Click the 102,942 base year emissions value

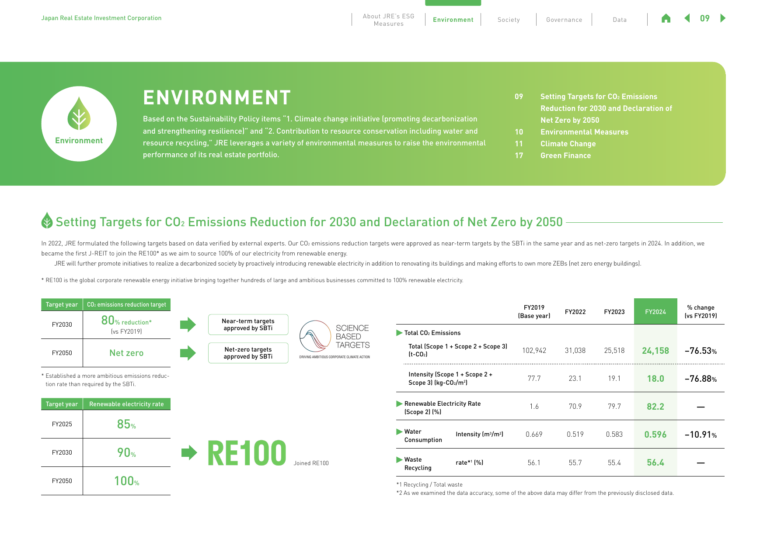(x=534, y=350)
